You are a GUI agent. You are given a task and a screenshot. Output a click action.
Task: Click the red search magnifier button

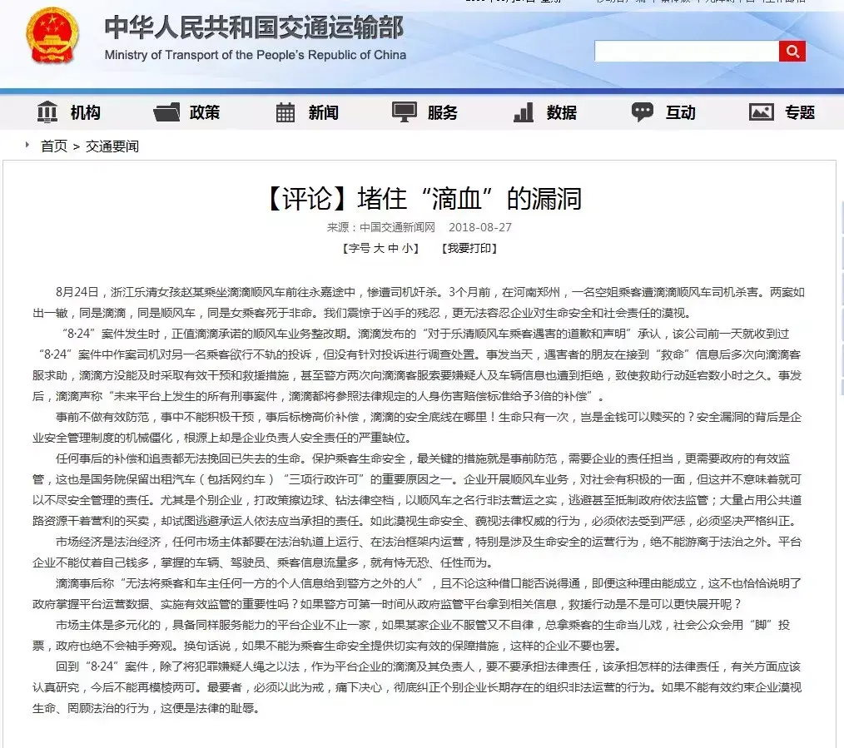coord(792,51)
